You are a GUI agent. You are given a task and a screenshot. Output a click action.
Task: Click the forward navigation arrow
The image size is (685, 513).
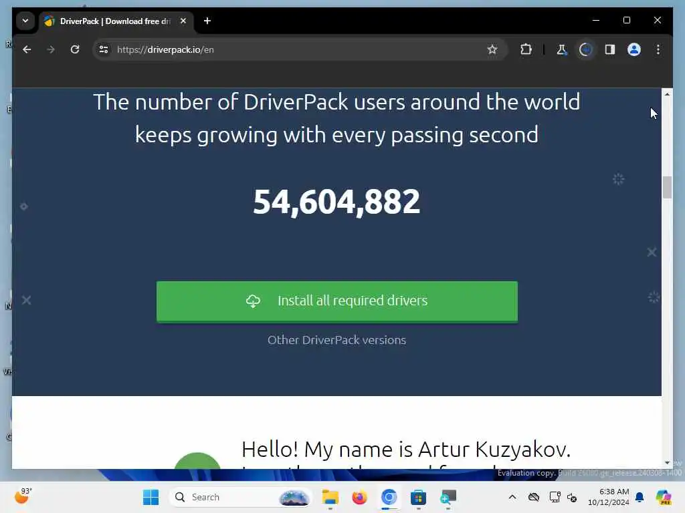point(51,49)
